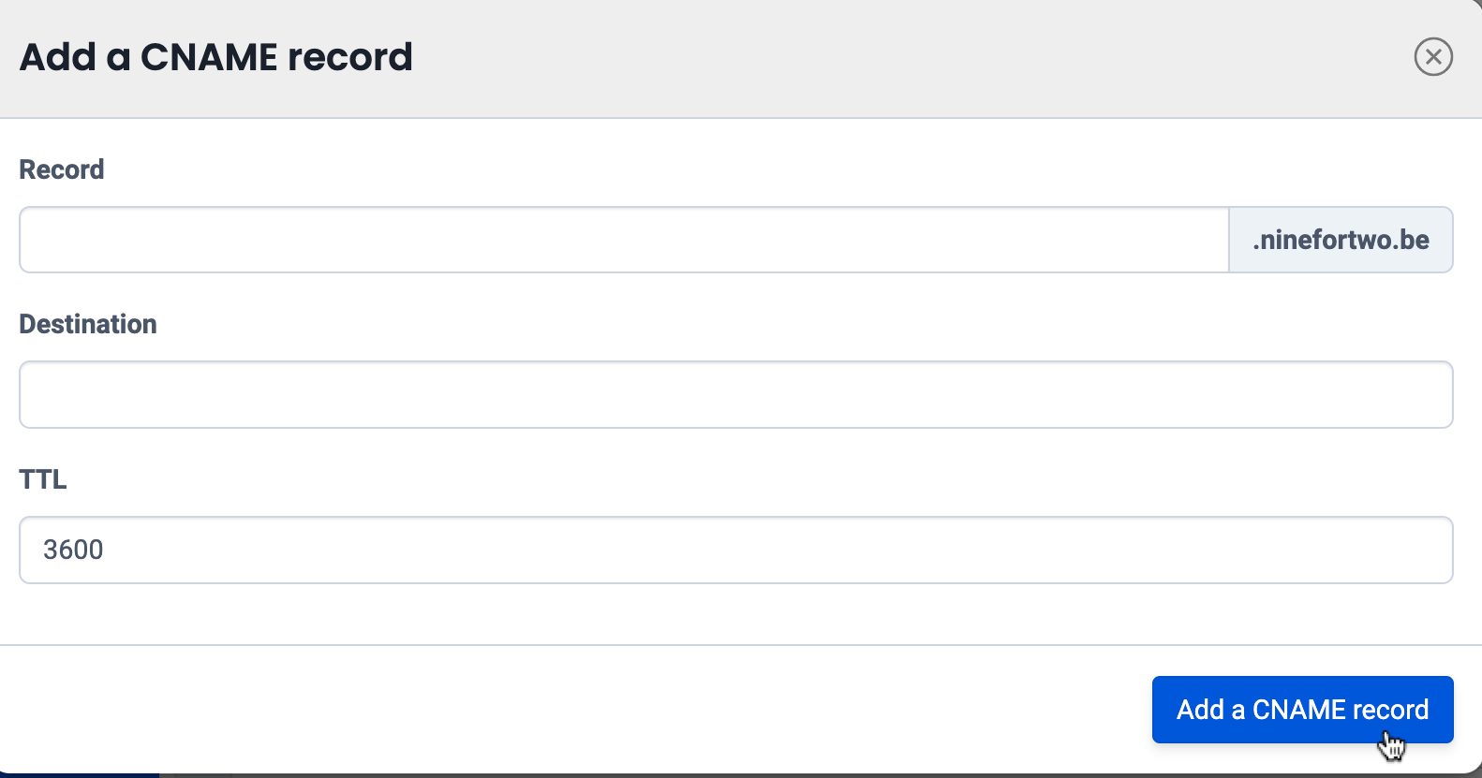Place cursor in the empty field under Destination
This screenshot has height=778, width=1482.
coord(735,394)
